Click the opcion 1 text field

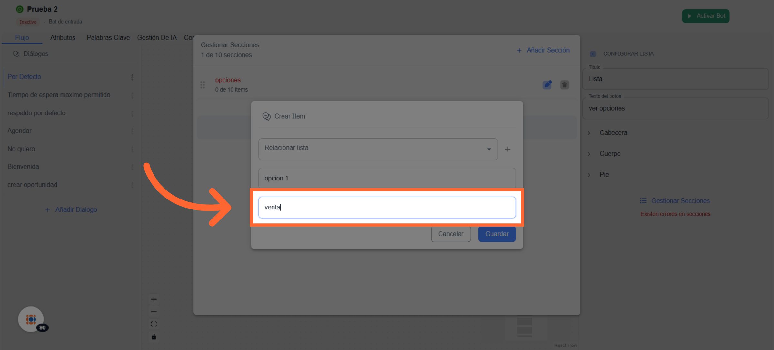[387, 178]
